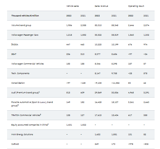160x149 pixels.
Task: Select Equity accounted companies in China label
Action: (30, 125)
